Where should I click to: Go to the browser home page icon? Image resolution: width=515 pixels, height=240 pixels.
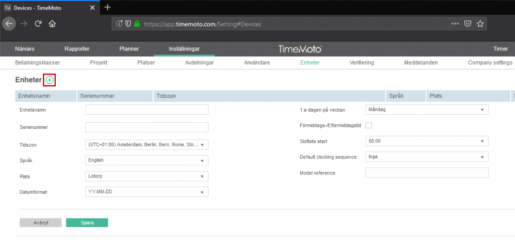pos(52,24)
